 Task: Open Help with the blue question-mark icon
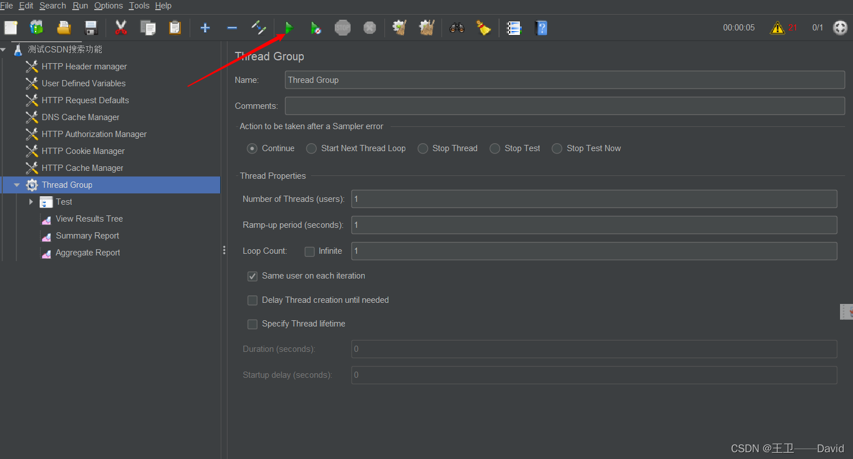point(541,28)
